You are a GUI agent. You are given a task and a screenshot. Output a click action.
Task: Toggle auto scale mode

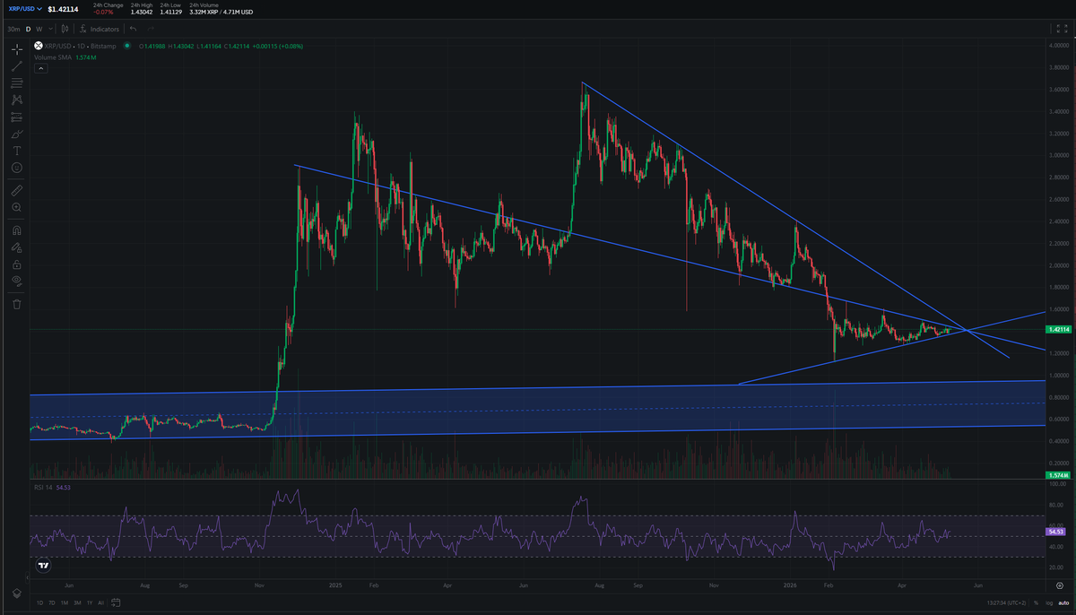(x=1062, y=602)
